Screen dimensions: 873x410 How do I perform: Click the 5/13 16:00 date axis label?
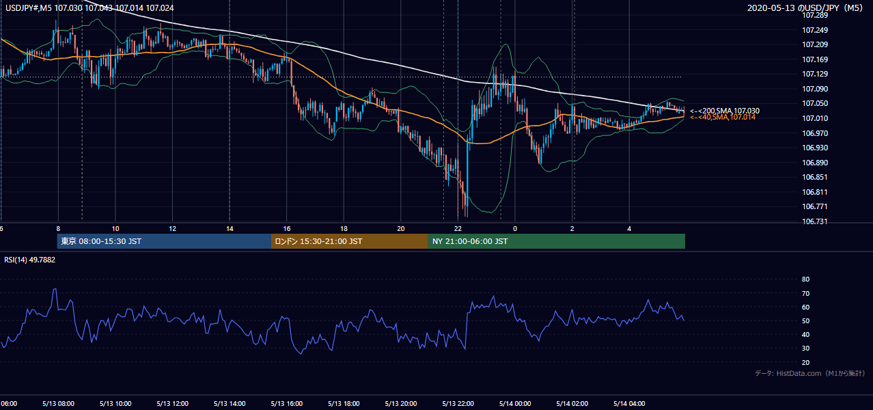point(286,404)
